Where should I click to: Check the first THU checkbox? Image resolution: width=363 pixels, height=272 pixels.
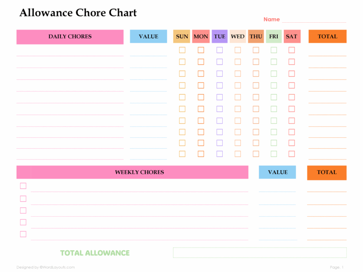point(256,50)
